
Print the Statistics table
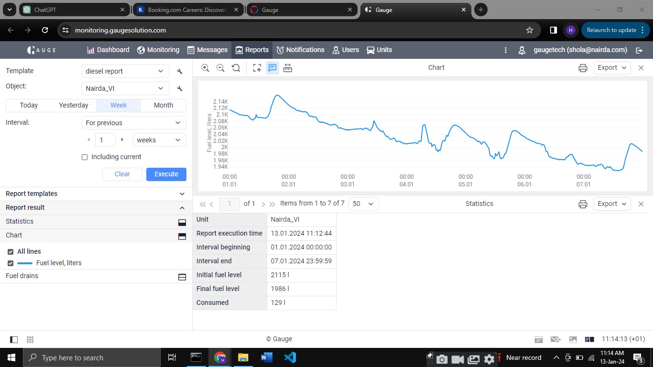click(583, 204)
